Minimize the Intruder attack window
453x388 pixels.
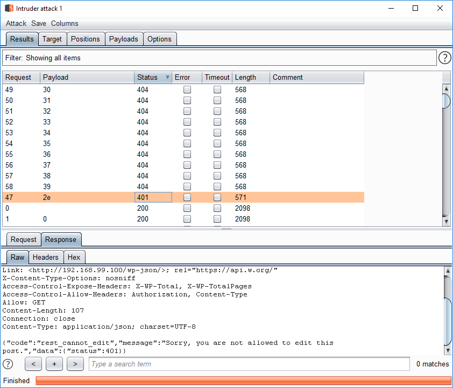(x=391, y=8)
